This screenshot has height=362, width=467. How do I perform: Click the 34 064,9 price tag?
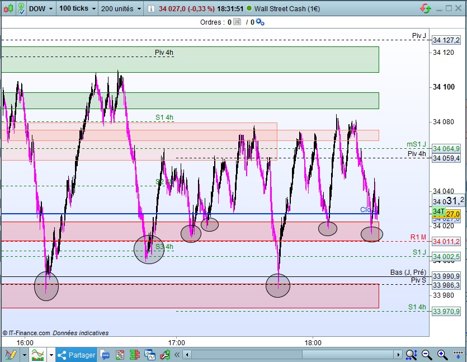446,148
